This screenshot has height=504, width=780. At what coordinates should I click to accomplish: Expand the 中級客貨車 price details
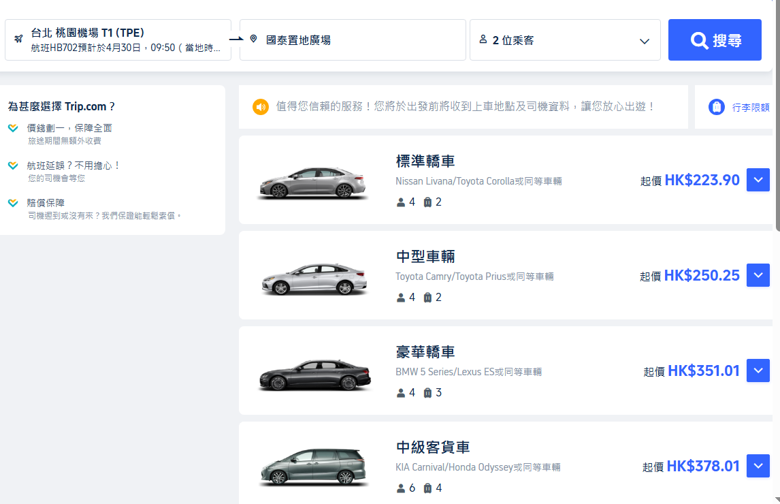[758, 467]
